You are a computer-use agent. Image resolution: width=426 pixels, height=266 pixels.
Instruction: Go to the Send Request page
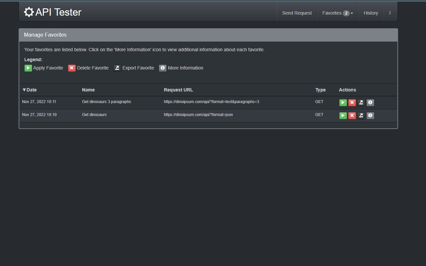[x=297, y=13]
